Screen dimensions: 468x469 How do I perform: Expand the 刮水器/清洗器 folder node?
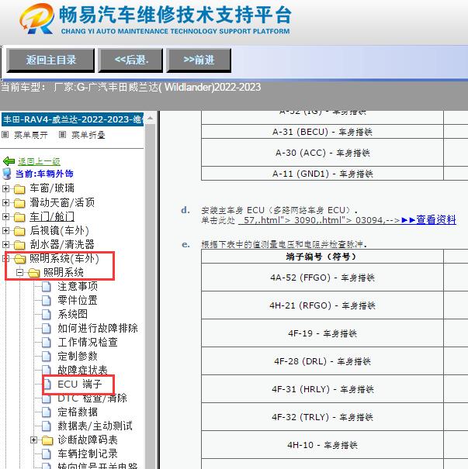pyautogui.click(x=5, y=244)
